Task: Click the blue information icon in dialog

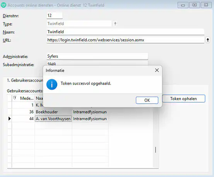Action: click(x=52, y=85)
